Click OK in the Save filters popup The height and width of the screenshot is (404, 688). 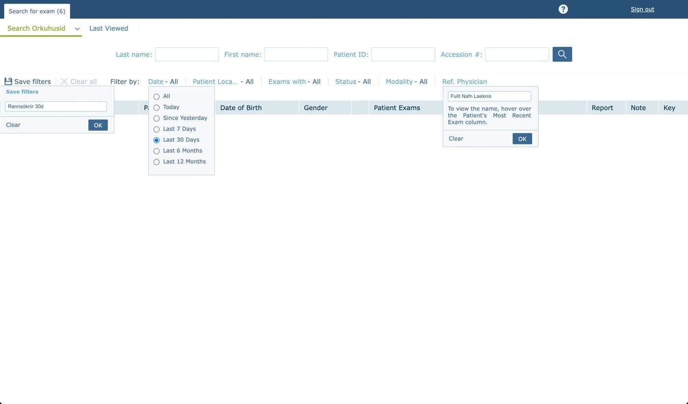click(98, 125)
